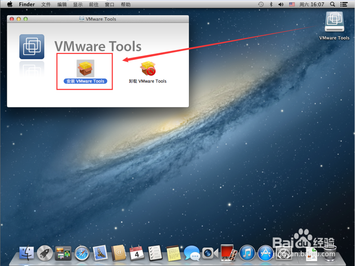Close the VMware Tools window
355x266 pixels.
point(12,19)
